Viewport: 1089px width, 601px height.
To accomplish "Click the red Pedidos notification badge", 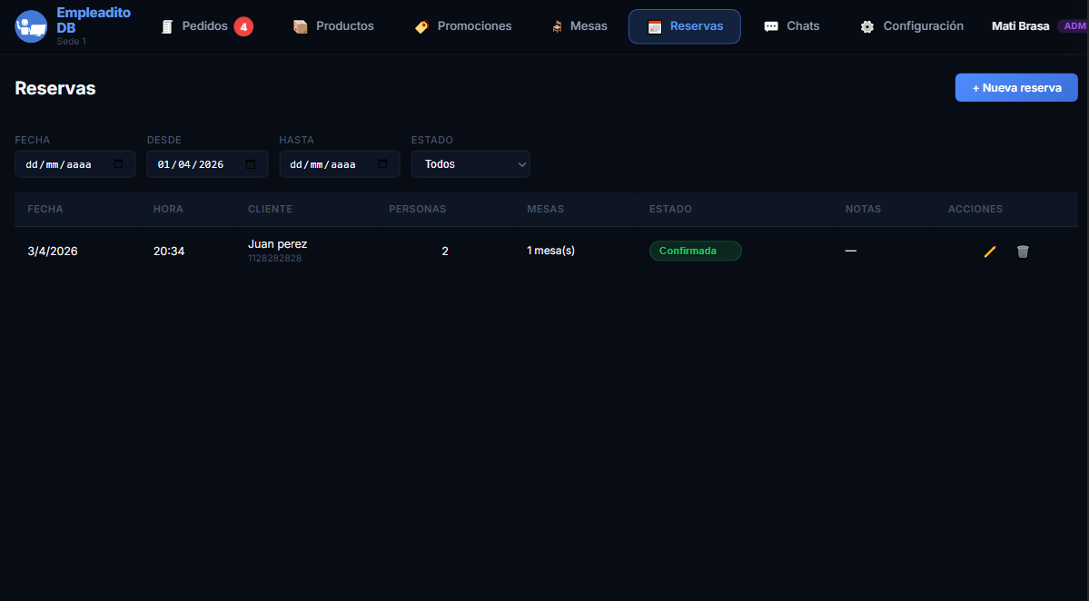I will (x=243, y=26).
